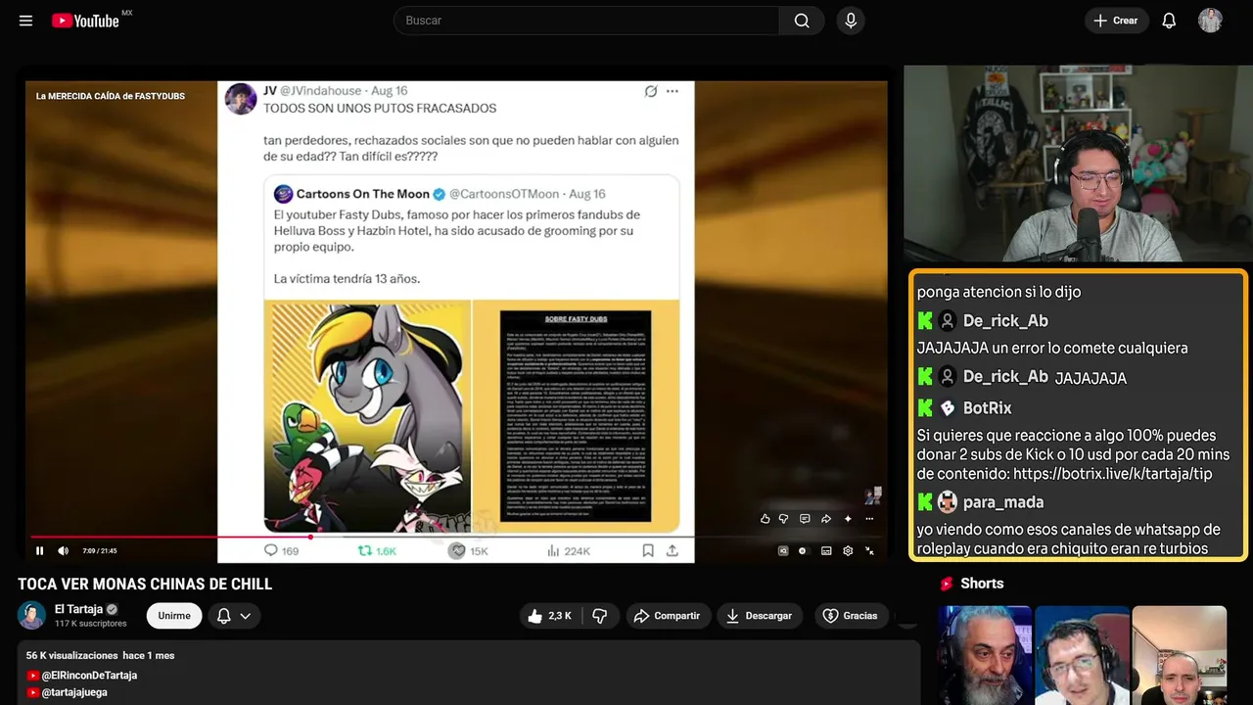Share the video from the player overlay

point(826,519)
